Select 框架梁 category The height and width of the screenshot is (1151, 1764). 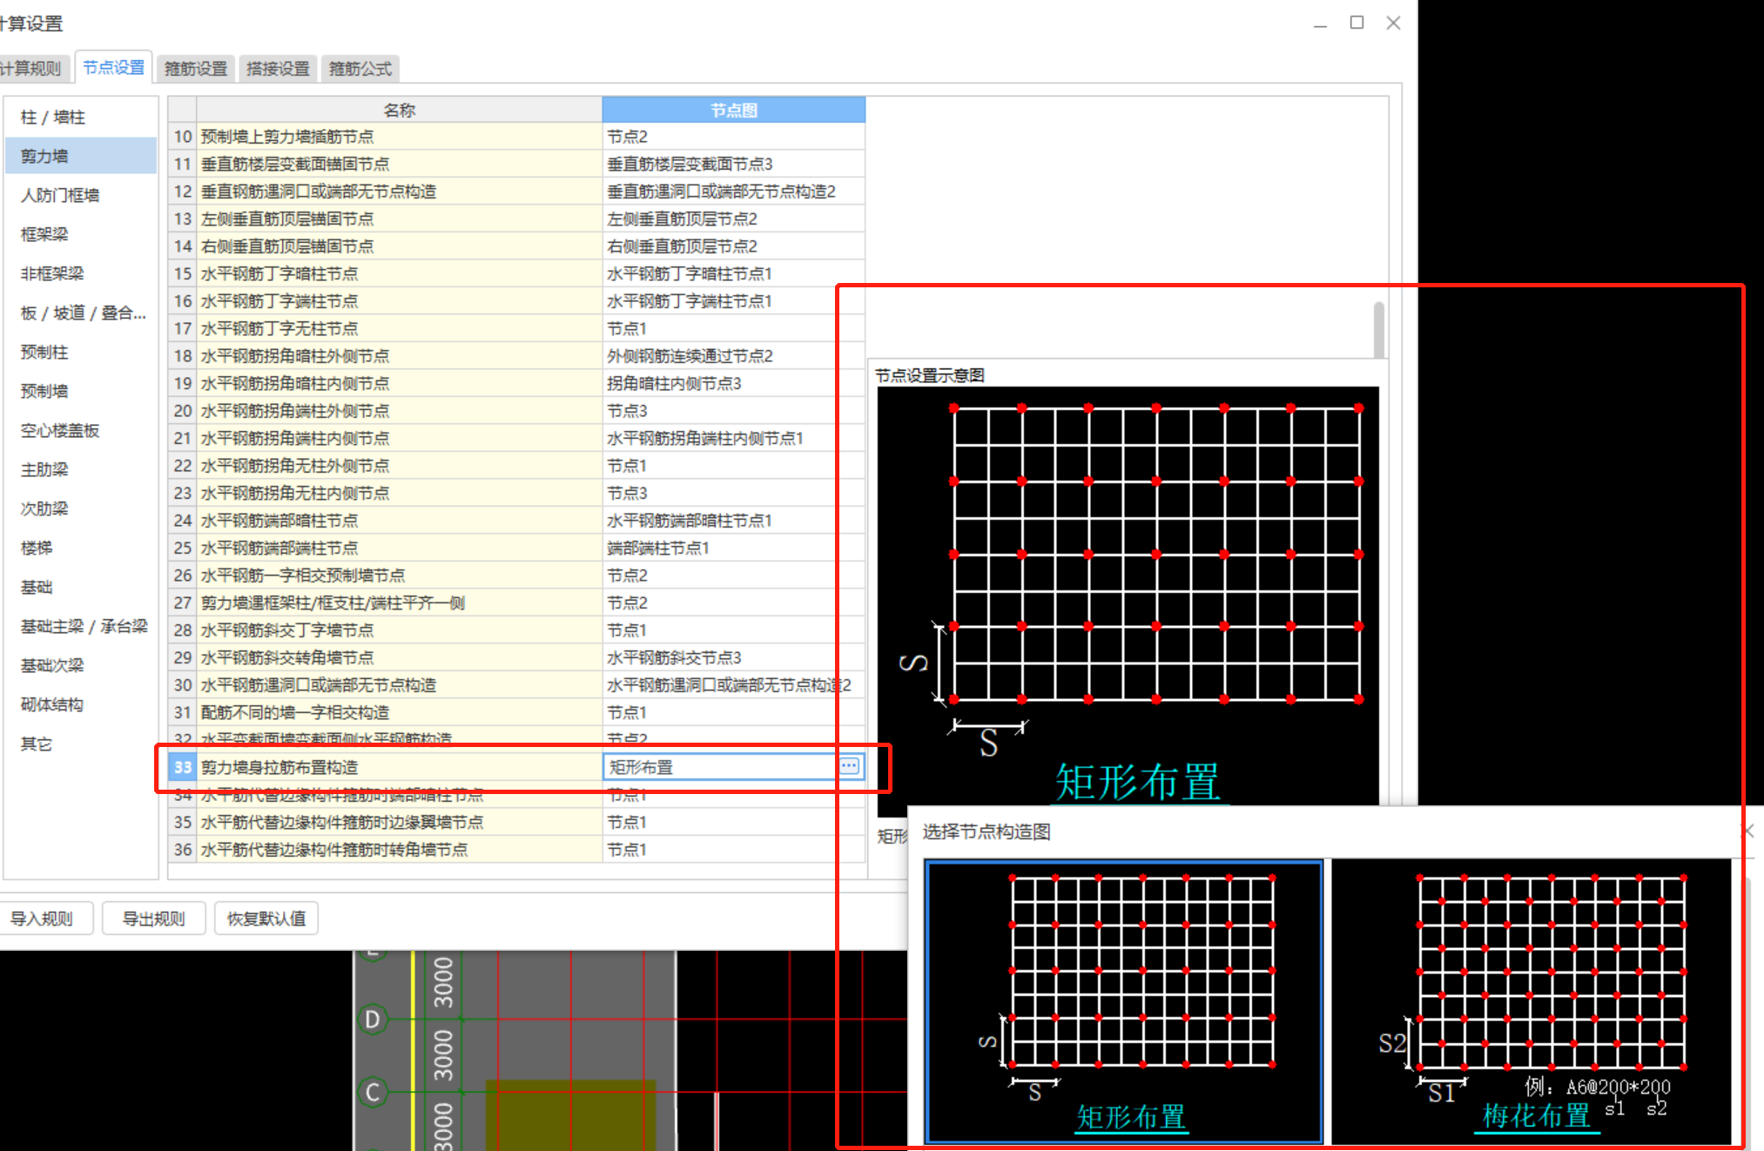80,234
